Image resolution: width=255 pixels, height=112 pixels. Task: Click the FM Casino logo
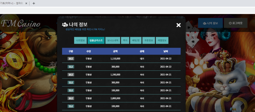point(20,24)
